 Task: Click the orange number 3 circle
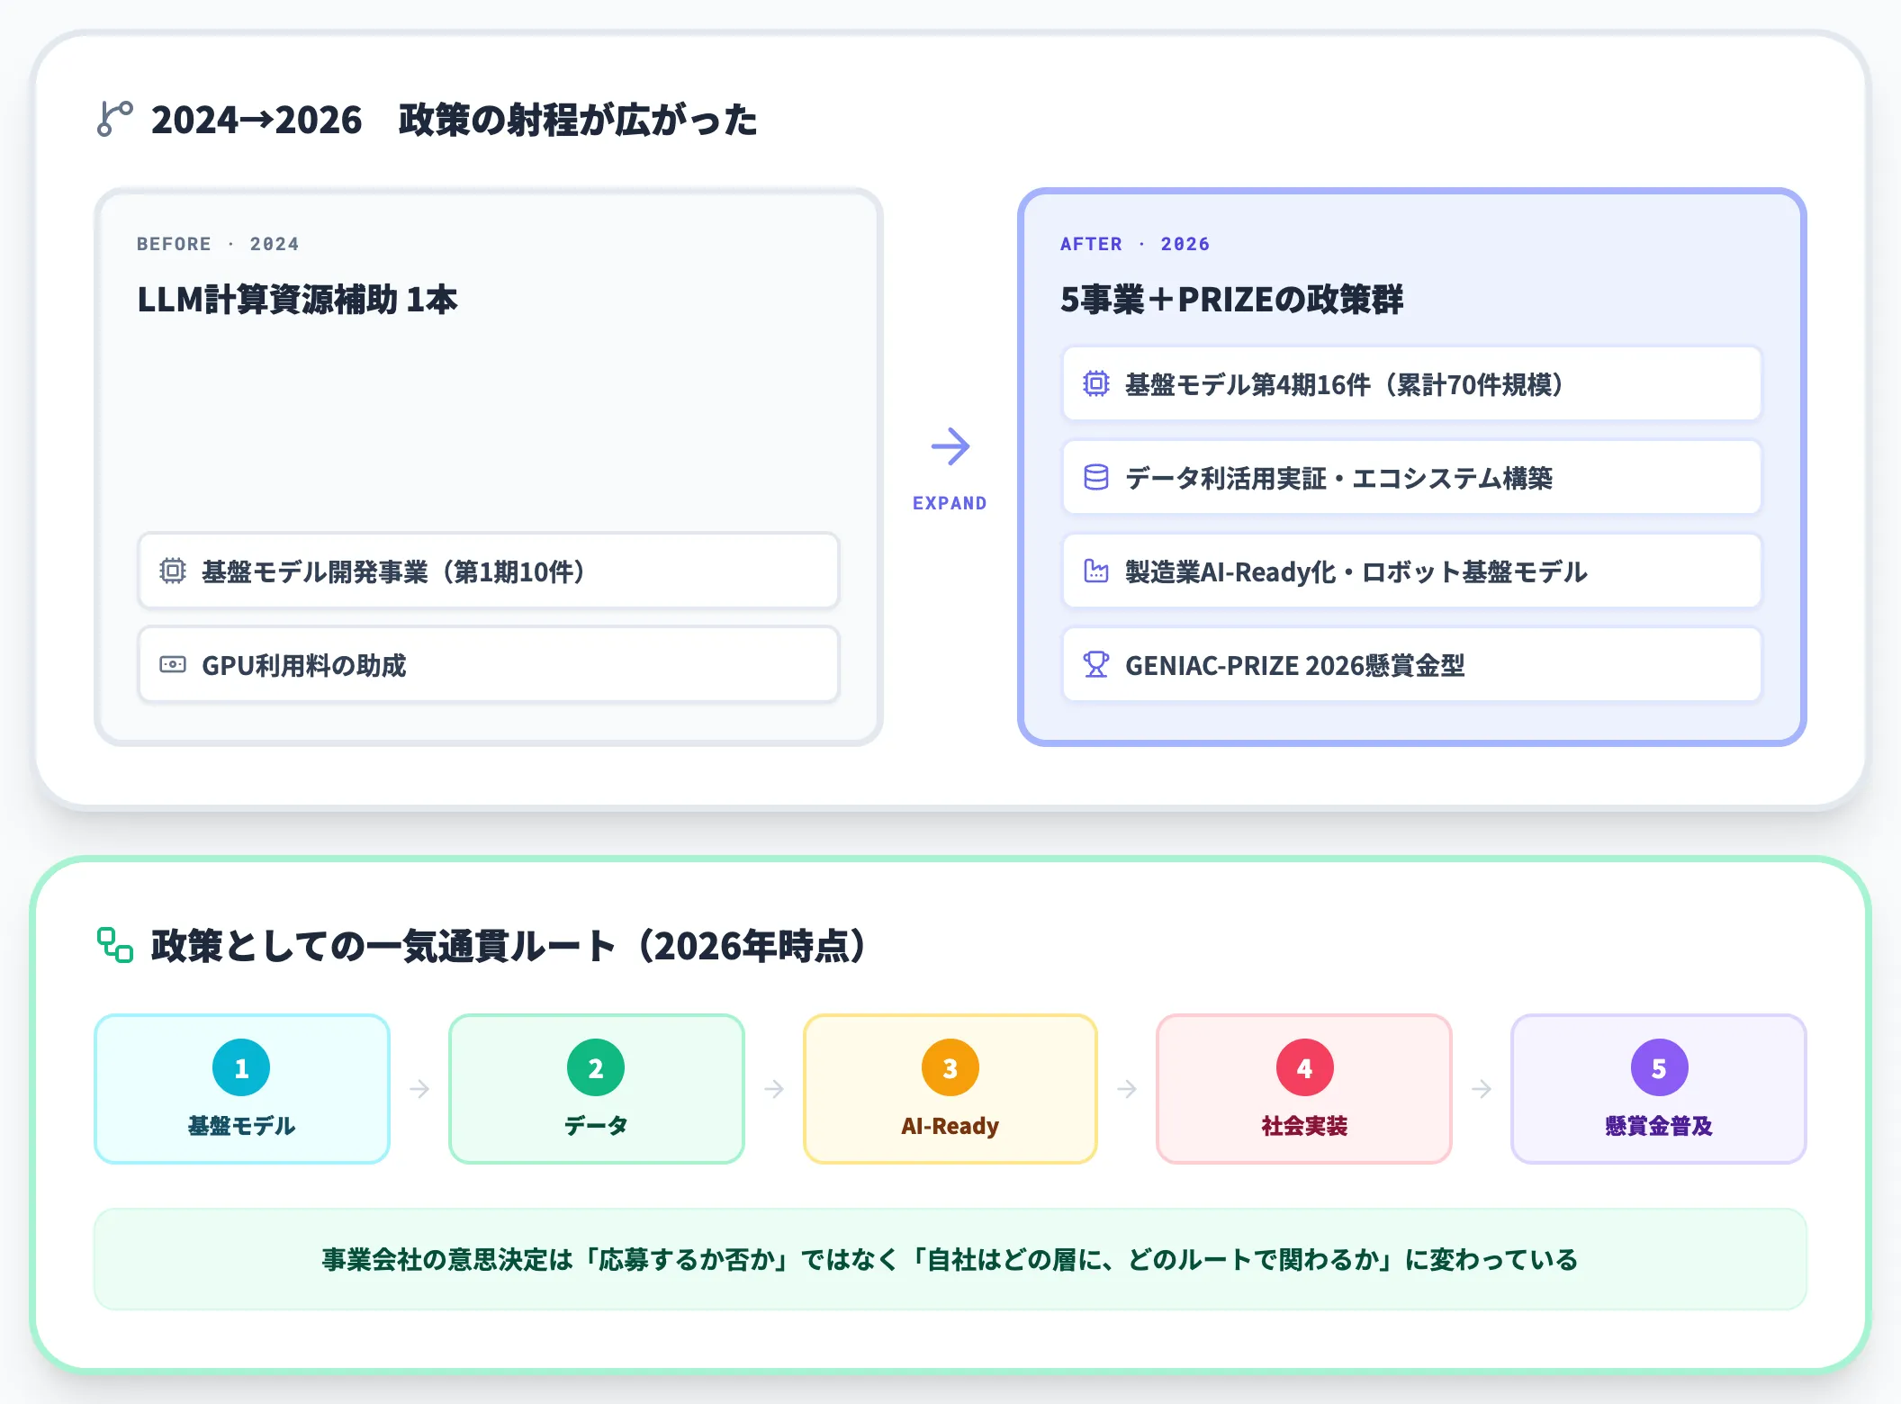pos(950,1067)
